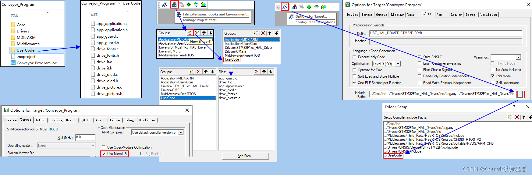
Task: Click sort chevron above the Core folder list
Action: click(x=48, y=12)
